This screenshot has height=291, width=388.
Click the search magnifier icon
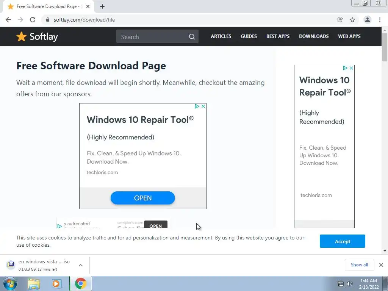coord(192,37)
